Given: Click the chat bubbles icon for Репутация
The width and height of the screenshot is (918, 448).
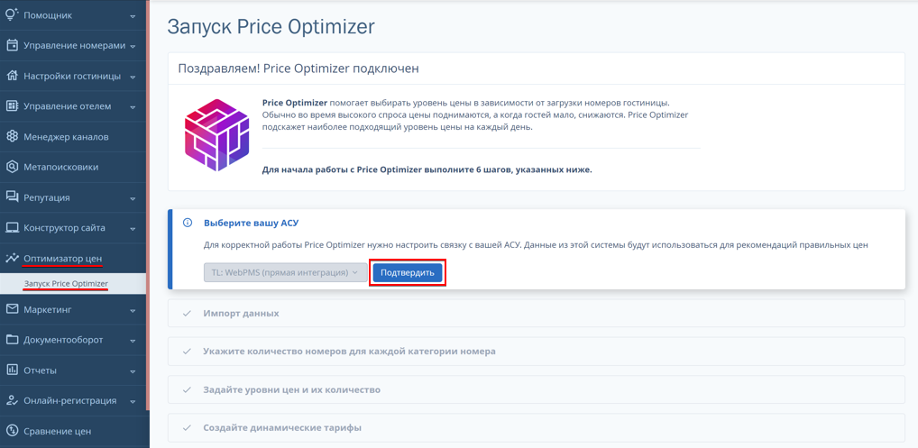Looking at the screenshot, I should point(12,197).
